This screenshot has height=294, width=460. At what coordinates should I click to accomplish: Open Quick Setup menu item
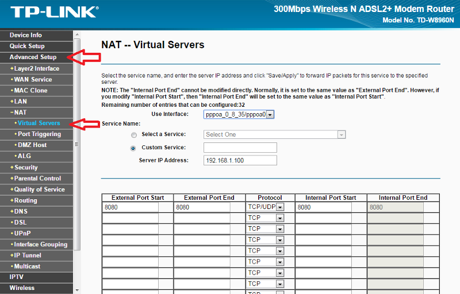[x=27, y=46]
